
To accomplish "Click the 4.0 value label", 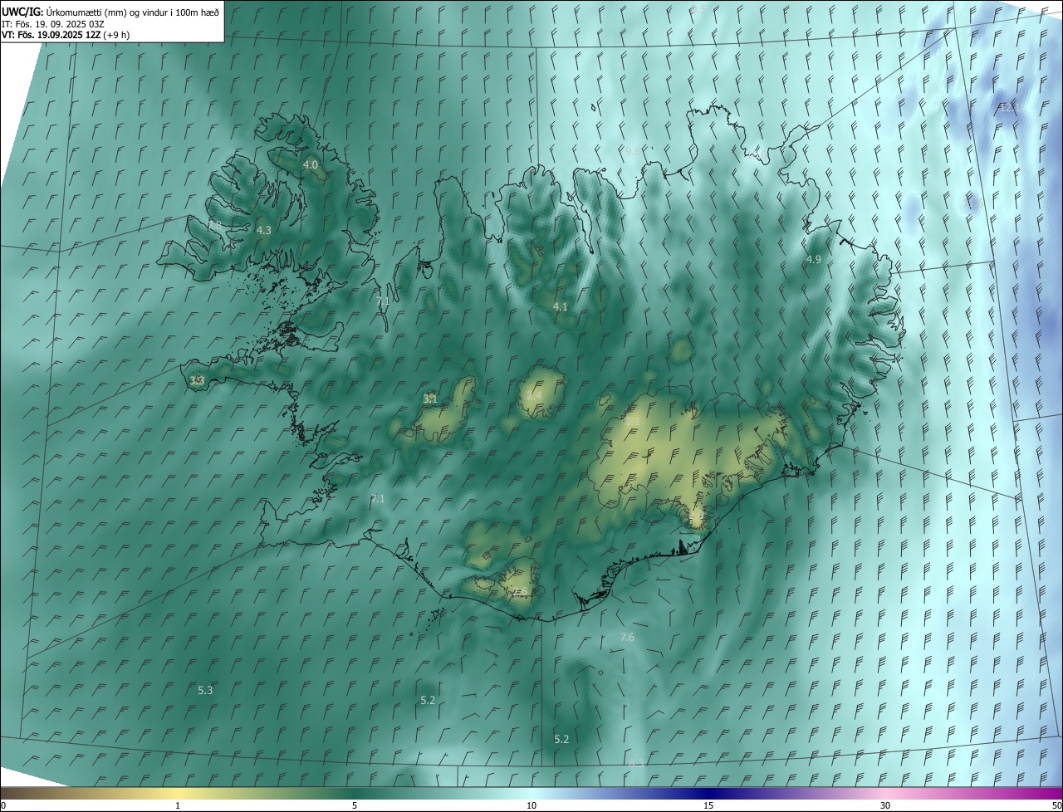I will point(311,165).
